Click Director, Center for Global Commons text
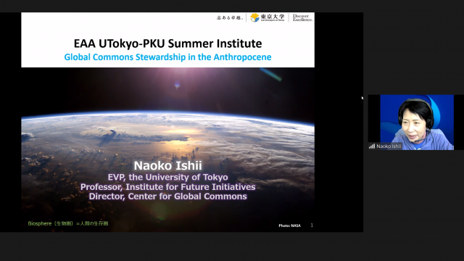 pyautogui.click(x=167, y=196)
